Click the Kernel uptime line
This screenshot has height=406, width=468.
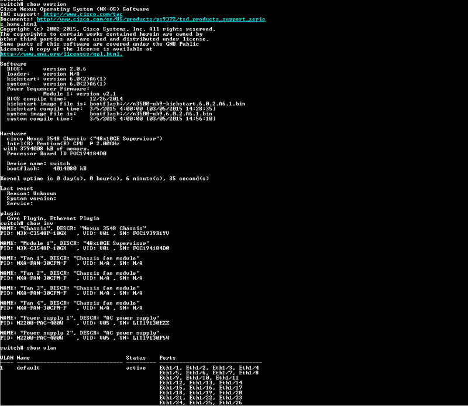105,179
